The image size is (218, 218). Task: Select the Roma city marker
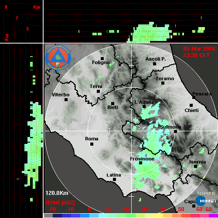92,144
